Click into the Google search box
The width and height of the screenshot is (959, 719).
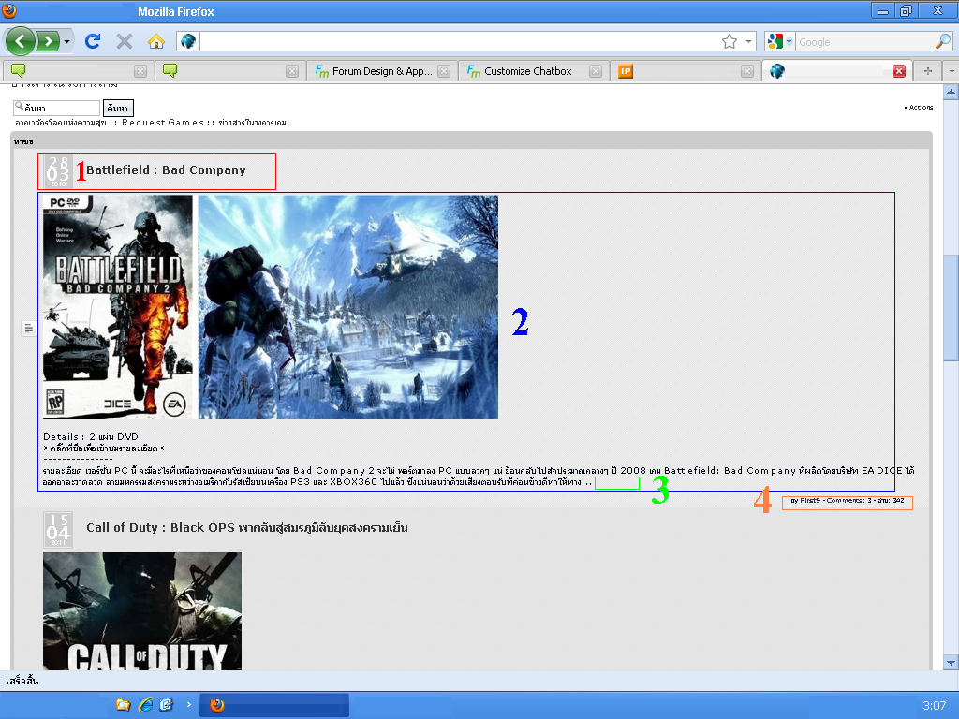point(864,41)
